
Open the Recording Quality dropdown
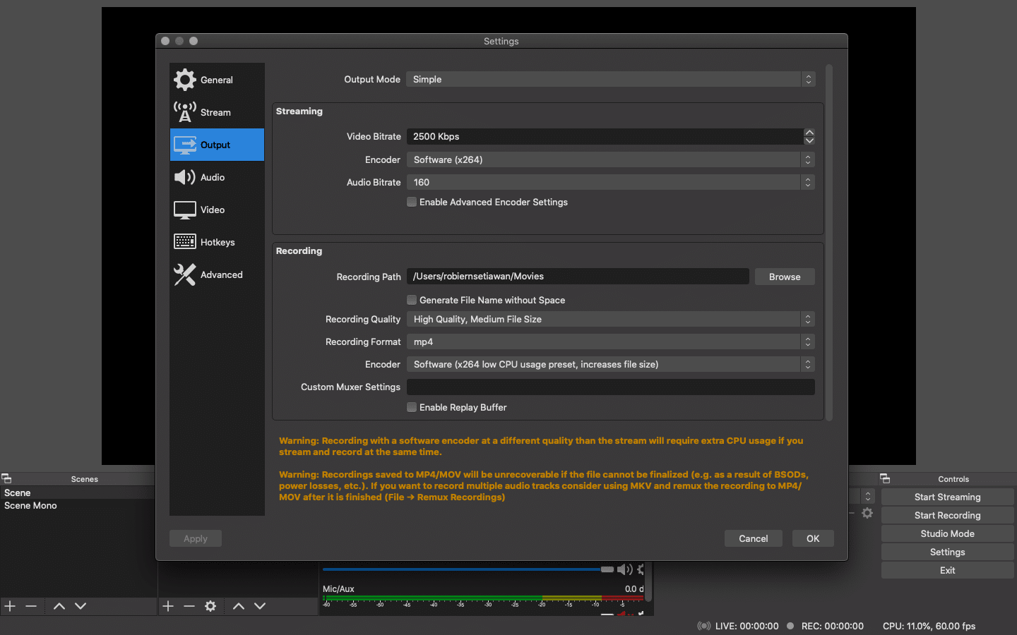tap(610, 319)
